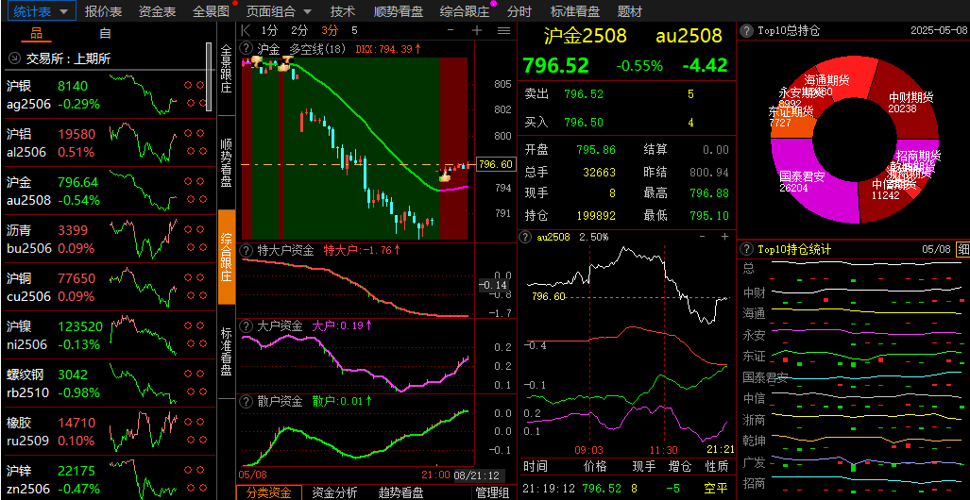
Task: Zoom out main chart with minus icon
Action: (452, 30)
